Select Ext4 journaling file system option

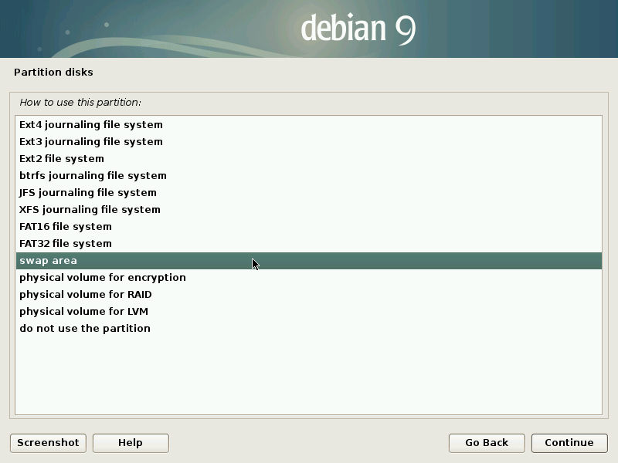(91, 125)
